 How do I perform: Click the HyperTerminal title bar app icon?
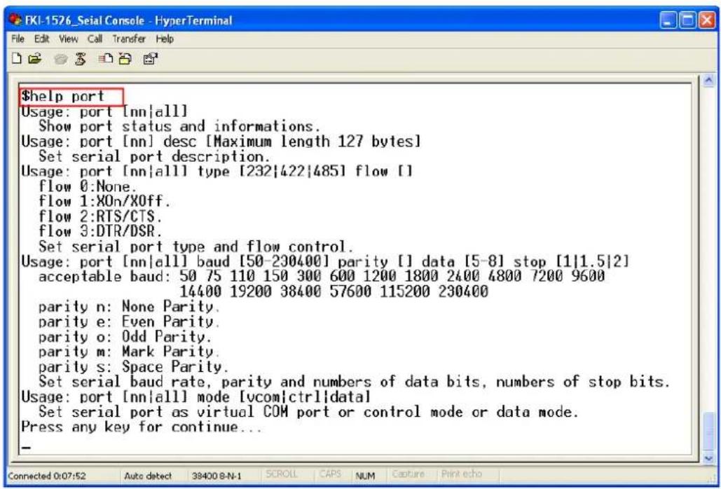[x=15, y=20]
